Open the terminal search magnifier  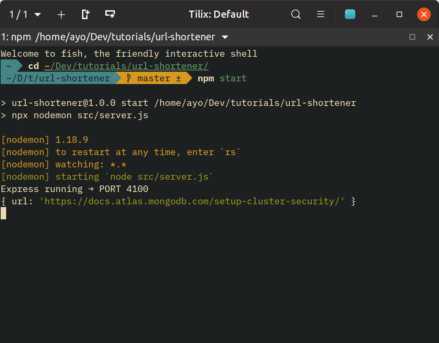(296, 14)
